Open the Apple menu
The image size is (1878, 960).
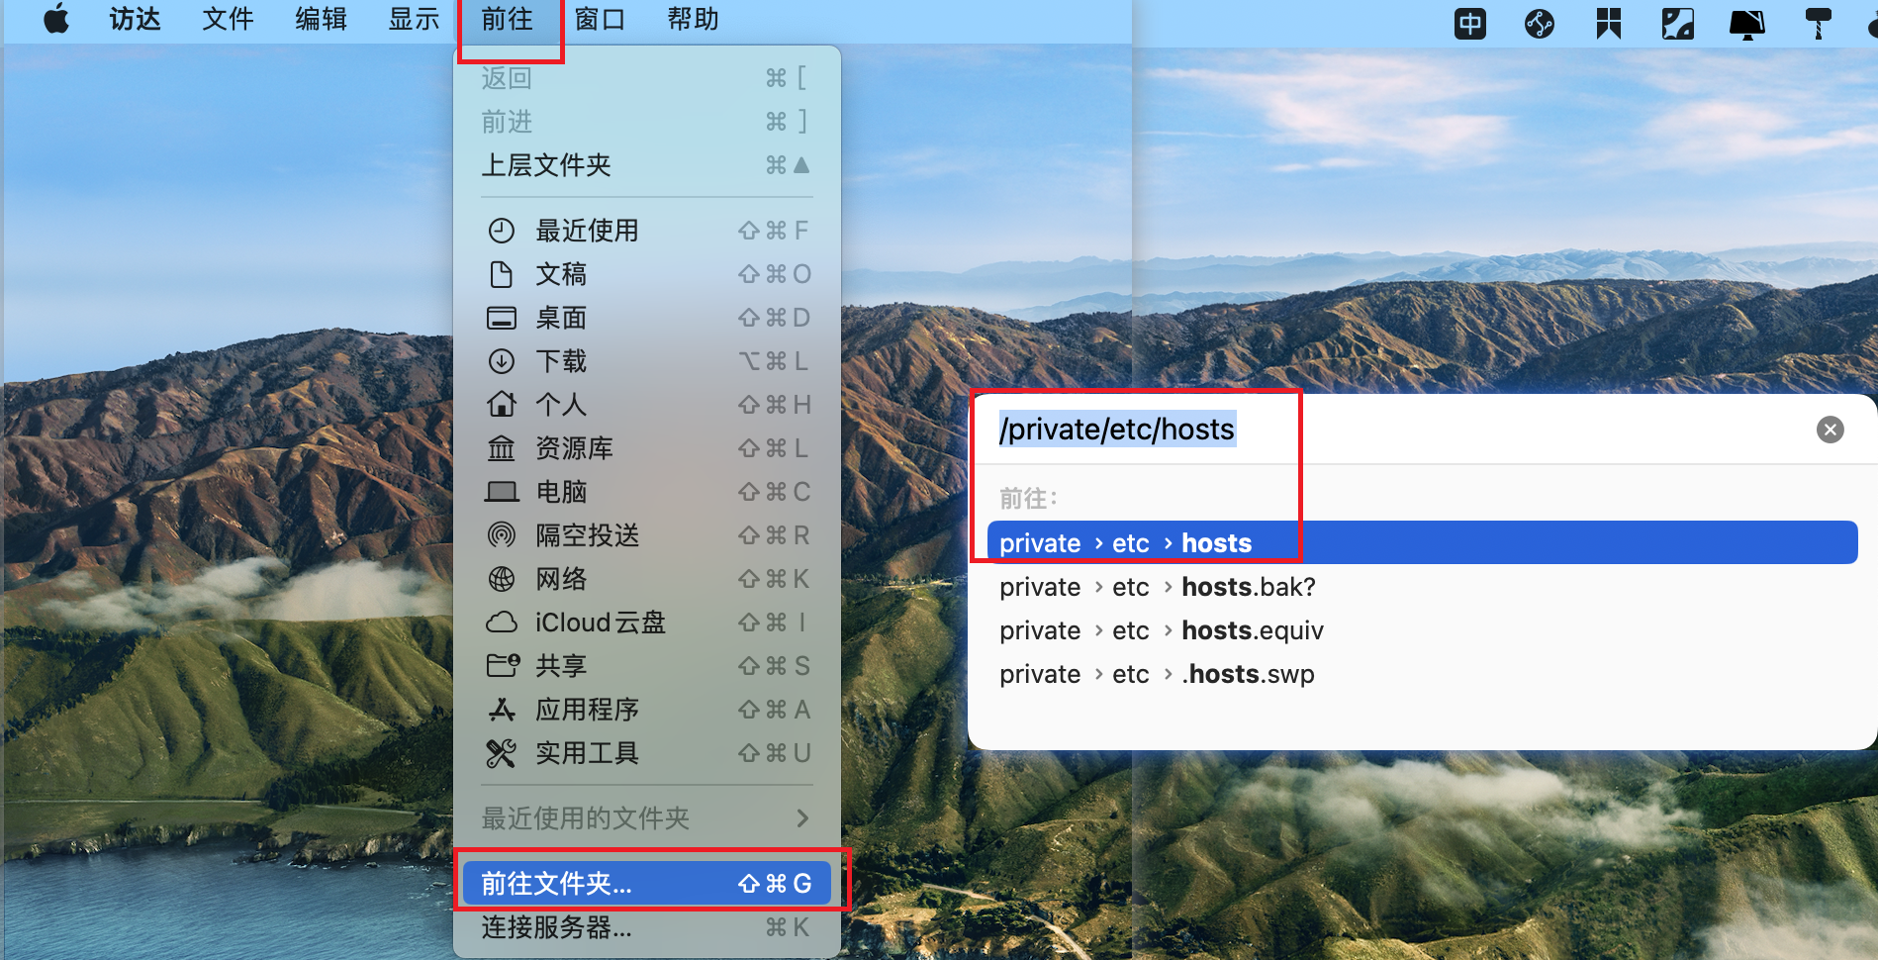tap(57, 20)
